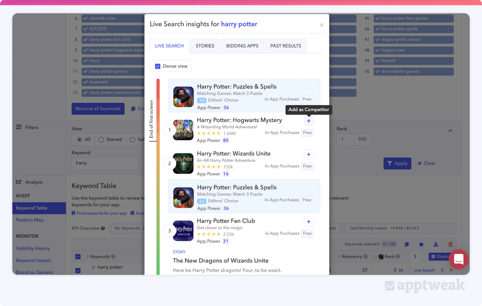Toggle the harry potter row checkbox
This screenshot has width=482, height=306.
78,270
